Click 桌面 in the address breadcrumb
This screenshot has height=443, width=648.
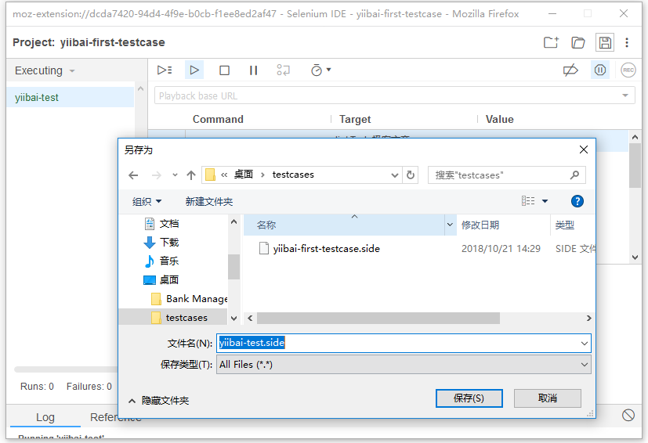tap(244, 175)
